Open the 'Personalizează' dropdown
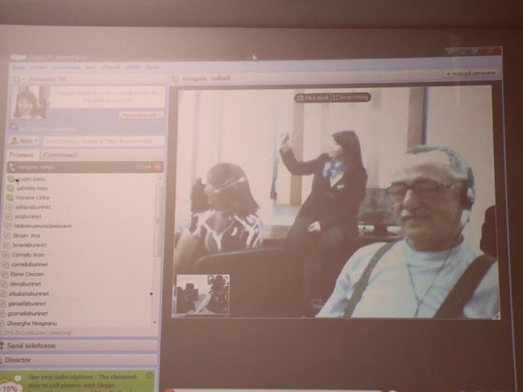 141,115
